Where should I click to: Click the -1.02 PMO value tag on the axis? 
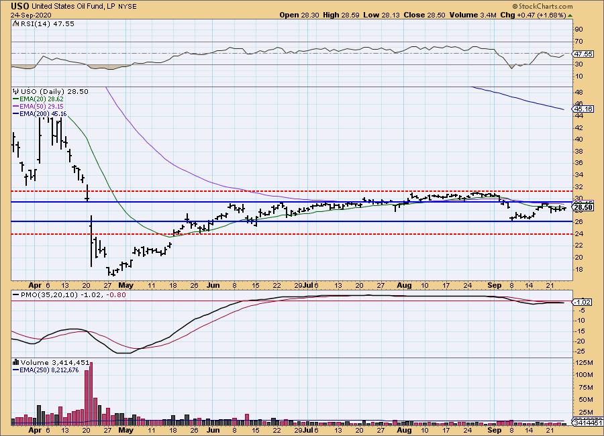pyautogui.click(x=583, y=303)
